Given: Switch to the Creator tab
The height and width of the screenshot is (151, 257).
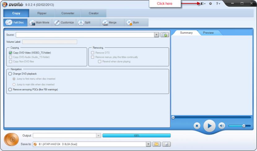Looking at the screenshot, I should tap(94, 13).
